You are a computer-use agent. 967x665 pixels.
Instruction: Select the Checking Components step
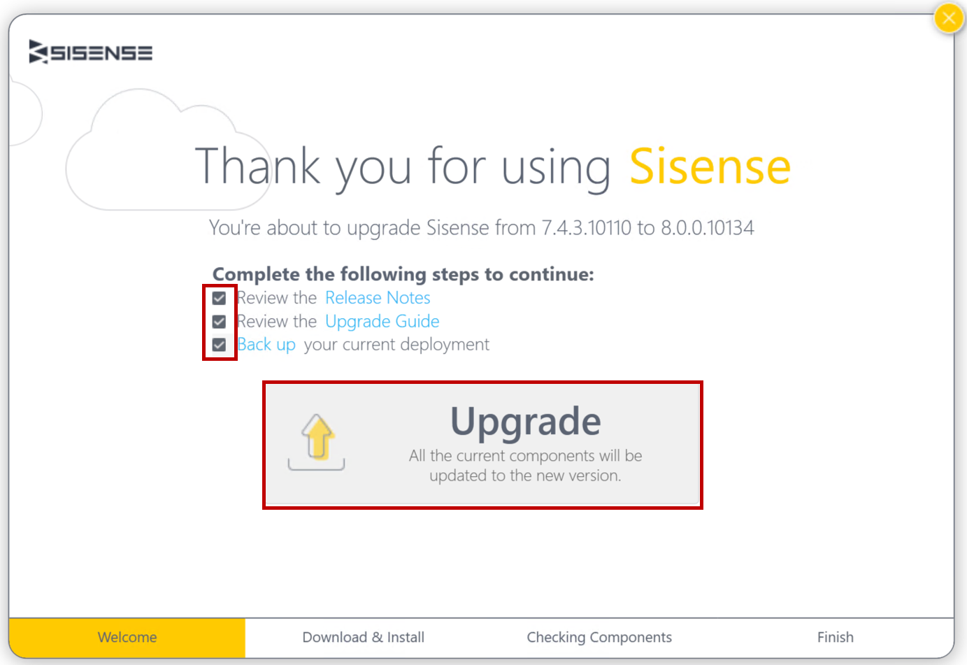click(599, 637)
